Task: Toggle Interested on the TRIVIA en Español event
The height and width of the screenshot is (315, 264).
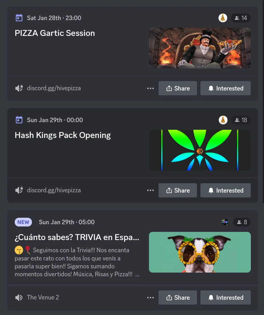Action: point(226,297)
